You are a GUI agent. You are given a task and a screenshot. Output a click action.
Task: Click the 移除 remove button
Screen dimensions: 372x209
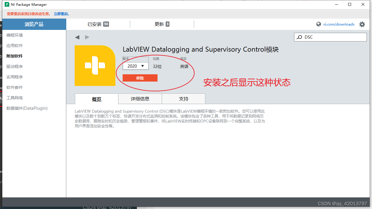coord(140,78)
